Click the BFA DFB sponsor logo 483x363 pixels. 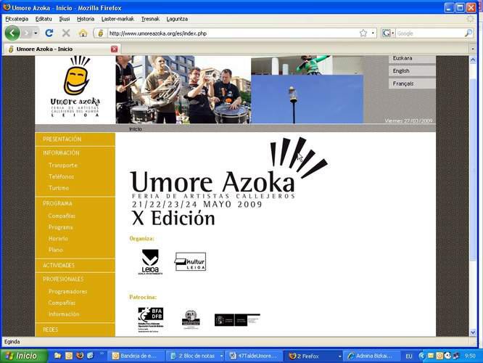(150, 319)
